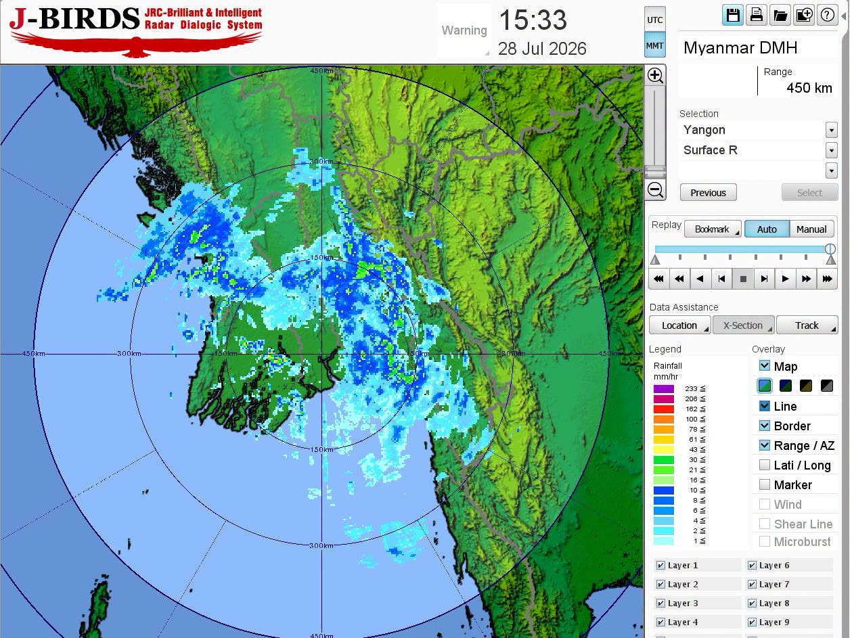Open the X-Section data assistance menu
852x638 pixels.
[x=743, y=325]
